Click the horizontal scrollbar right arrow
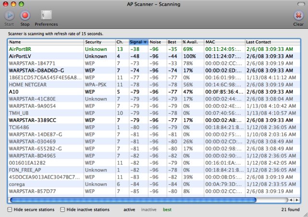Screen dimensions: 308x217 [296, 199]
